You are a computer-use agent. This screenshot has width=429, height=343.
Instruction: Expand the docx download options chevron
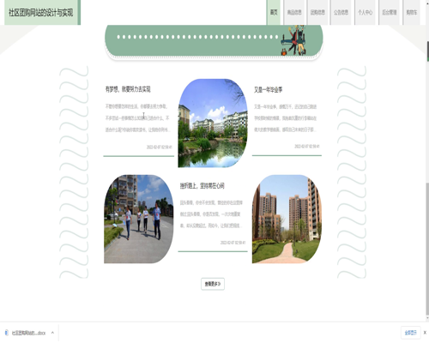tap(52, 333)
